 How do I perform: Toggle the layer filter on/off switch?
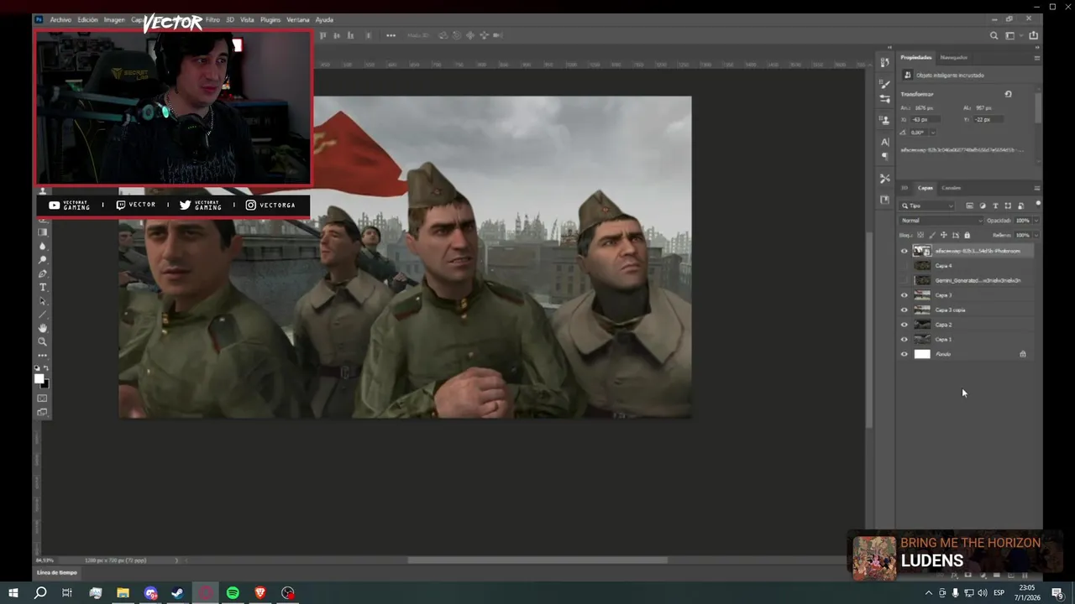[x=1038, y=204]
